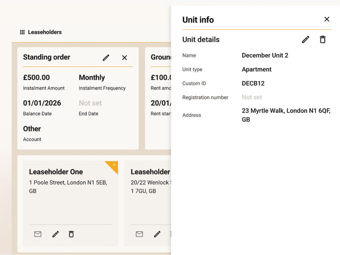
Task: Edit the Standing order card
Action: pyautogui.click(x=106, y=58)
